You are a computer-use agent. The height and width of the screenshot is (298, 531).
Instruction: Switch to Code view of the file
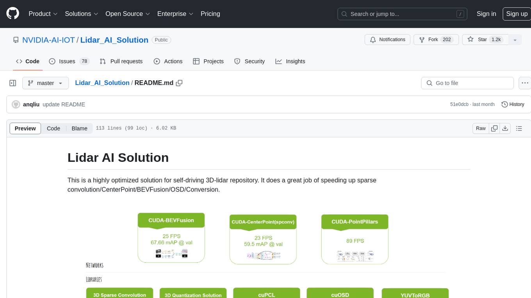(x=53, y=128)
